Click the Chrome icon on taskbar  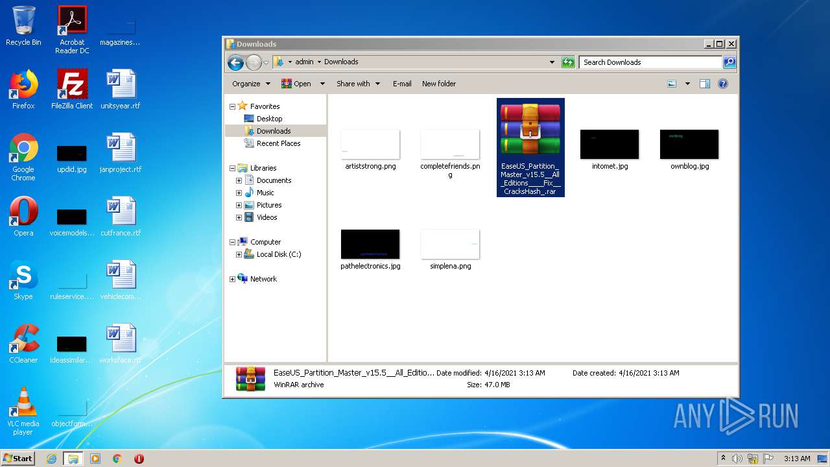pos(117,459)
